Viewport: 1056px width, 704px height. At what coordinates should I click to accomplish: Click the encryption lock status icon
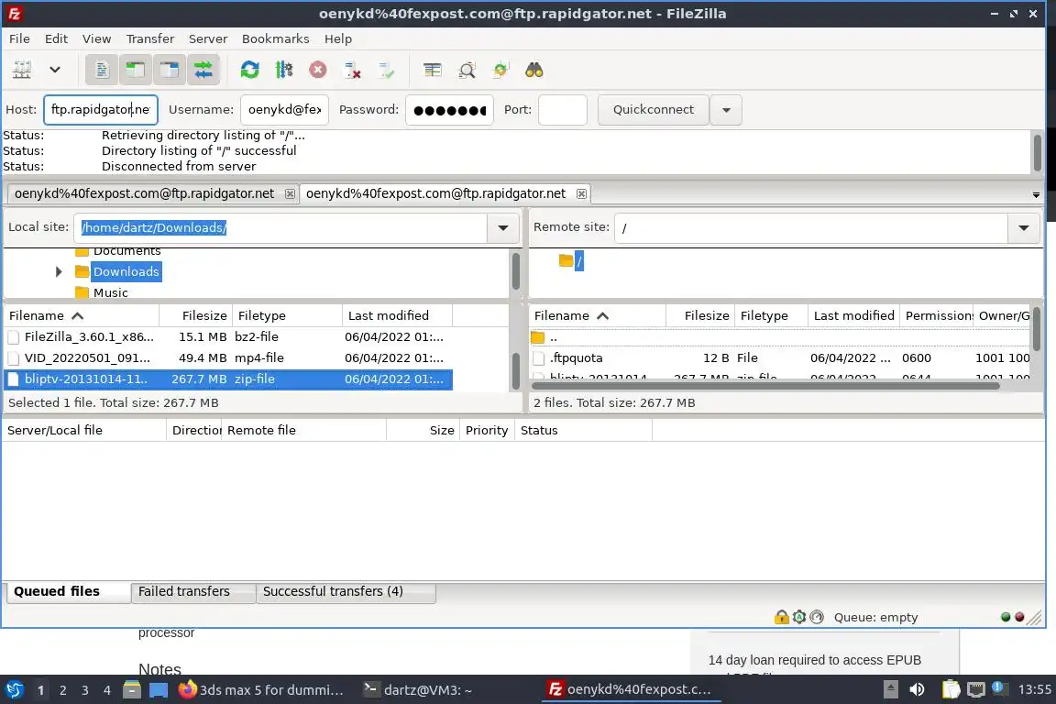(781, 616)
